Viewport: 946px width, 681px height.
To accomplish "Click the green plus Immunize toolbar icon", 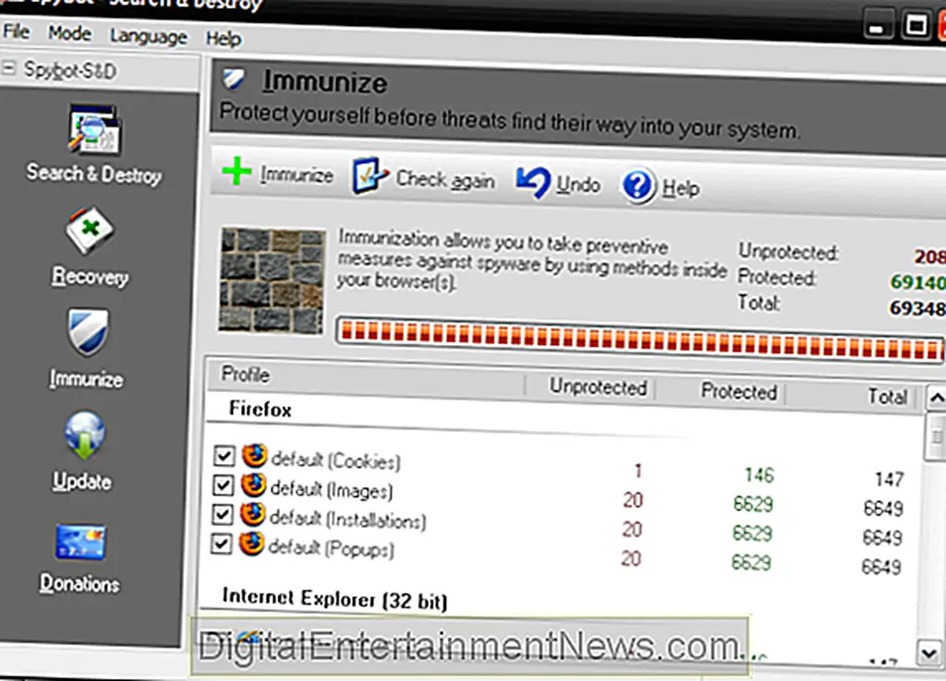I will coord(237,173).
